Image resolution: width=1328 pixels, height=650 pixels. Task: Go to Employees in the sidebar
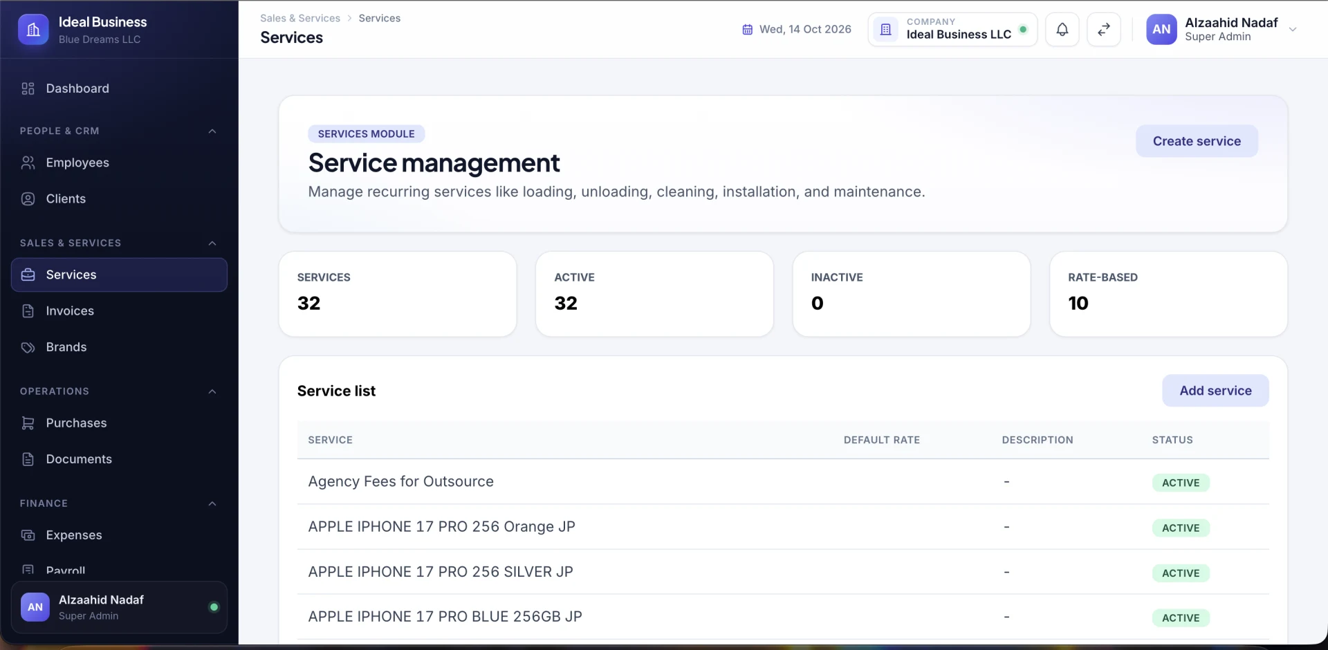(119, 162)
